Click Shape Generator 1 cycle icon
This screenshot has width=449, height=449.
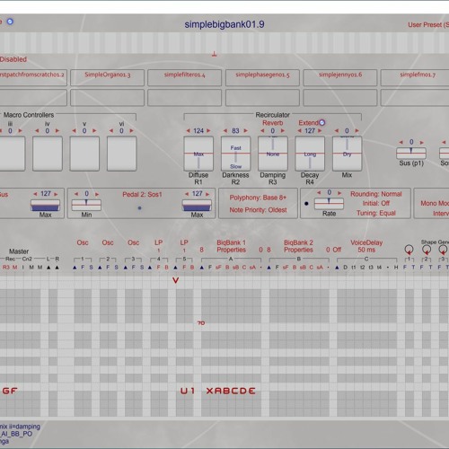pyautogui.click(x=409, y=250)
